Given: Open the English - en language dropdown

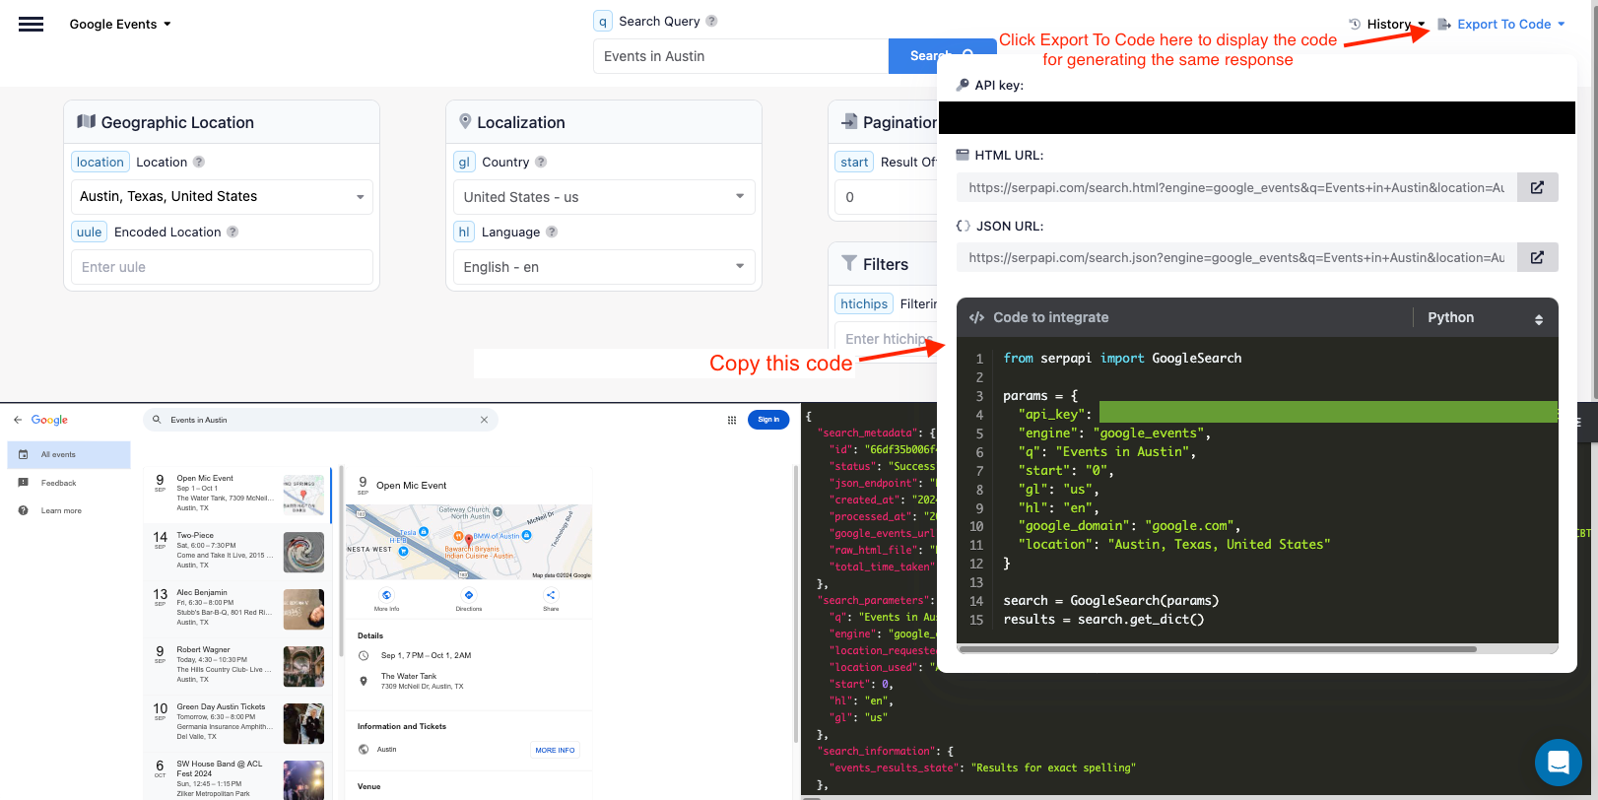Looking at the screenshot, I should (x=604, y=267).
